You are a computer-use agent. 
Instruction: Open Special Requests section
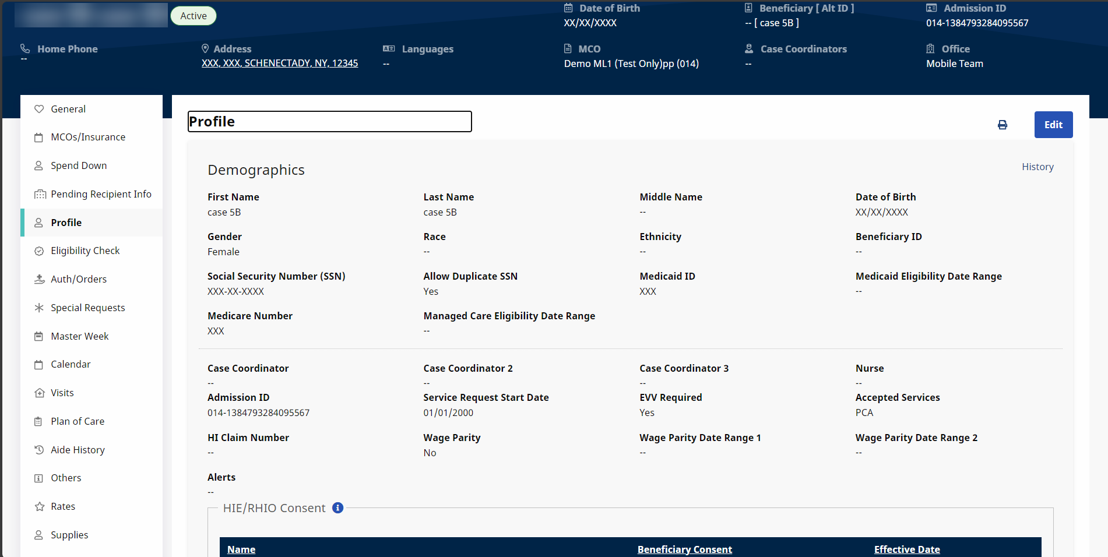click(92, 308)
